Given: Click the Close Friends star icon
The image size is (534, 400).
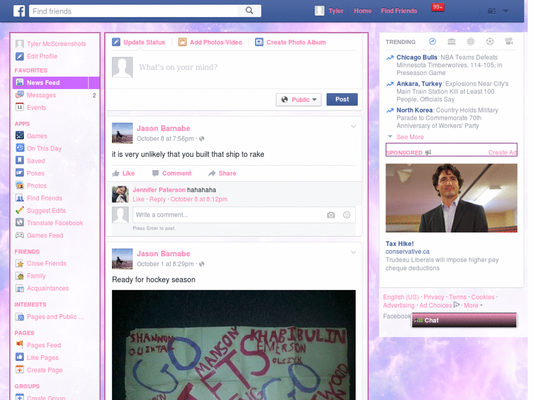Looking at the screenshot, I should pyautogui.click(x=20, y=263).
